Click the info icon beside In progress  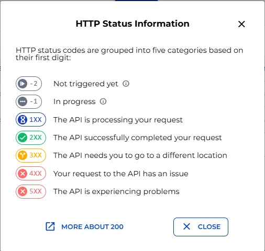point(103,101)
